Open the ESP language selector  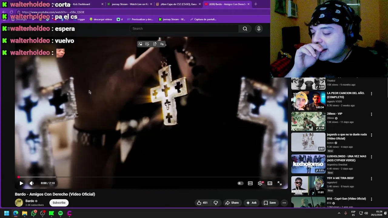[353, 213]
